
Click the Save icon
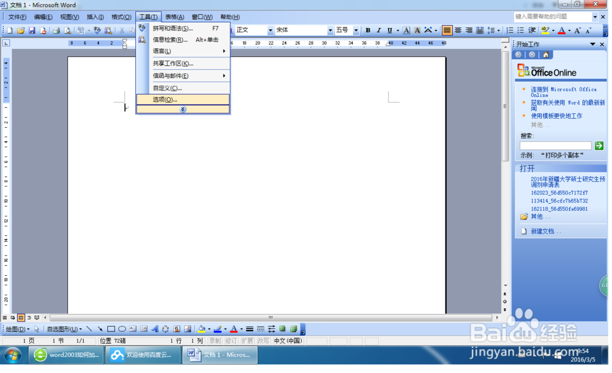[32, 29]
